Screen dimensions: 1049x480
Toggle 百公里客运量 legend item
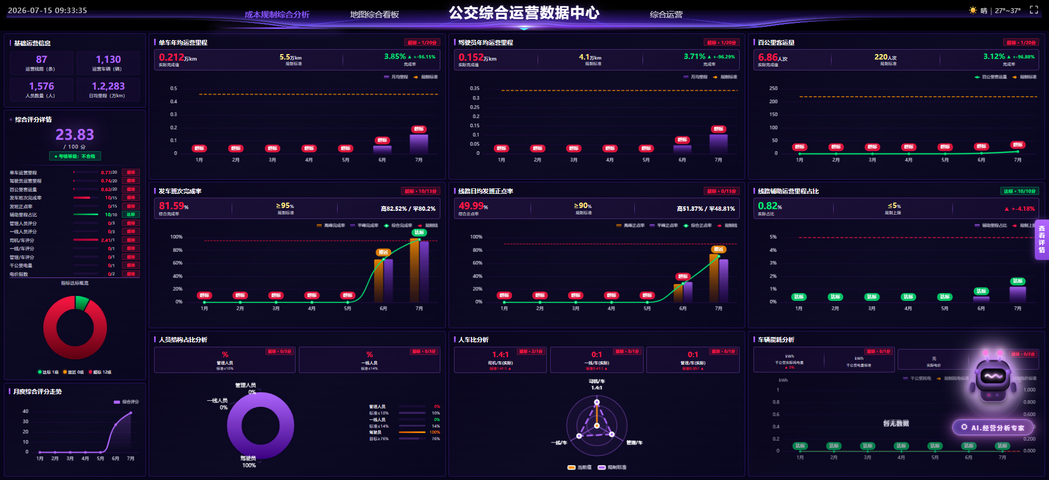pos(991,77)
